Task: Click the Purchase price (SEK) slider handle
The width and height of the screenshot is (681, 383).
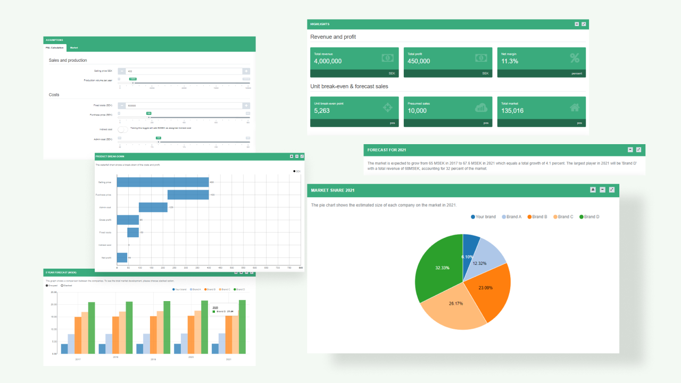Action: [x=149, y=118]
